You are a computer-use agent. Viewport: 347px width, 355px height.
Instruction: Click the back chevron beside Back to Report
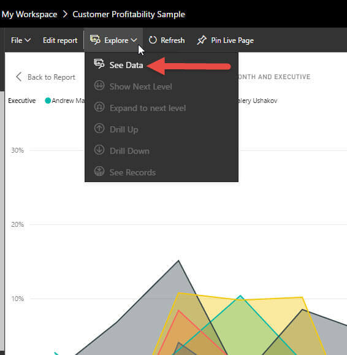click(x=19, y=77)
